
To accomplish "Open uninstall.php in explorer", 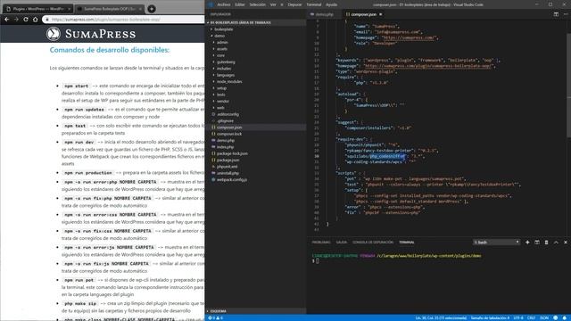I will click(x=228, y=173).
